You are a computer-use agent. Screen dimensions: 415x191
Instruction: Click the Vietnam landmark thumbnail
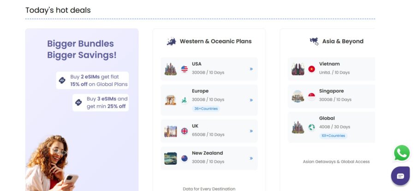click(298, 69)
